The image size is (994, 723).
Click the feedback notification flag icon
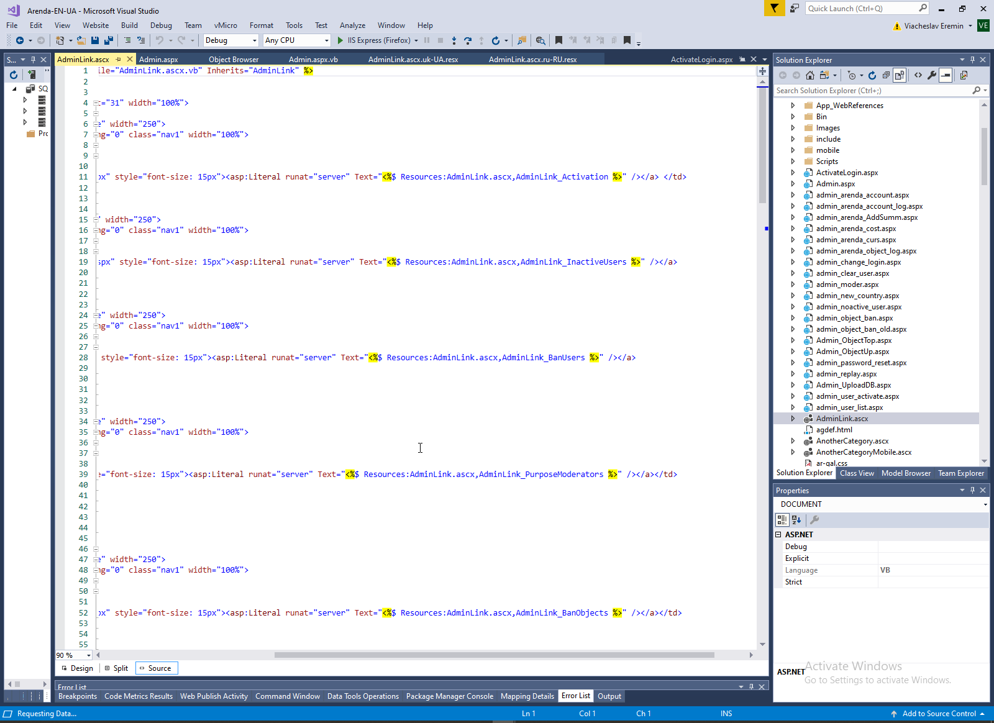pos(774,8)
